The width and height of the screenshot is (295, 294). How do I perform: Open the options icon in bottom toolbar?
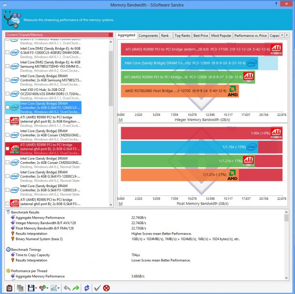tap(9, 288)
